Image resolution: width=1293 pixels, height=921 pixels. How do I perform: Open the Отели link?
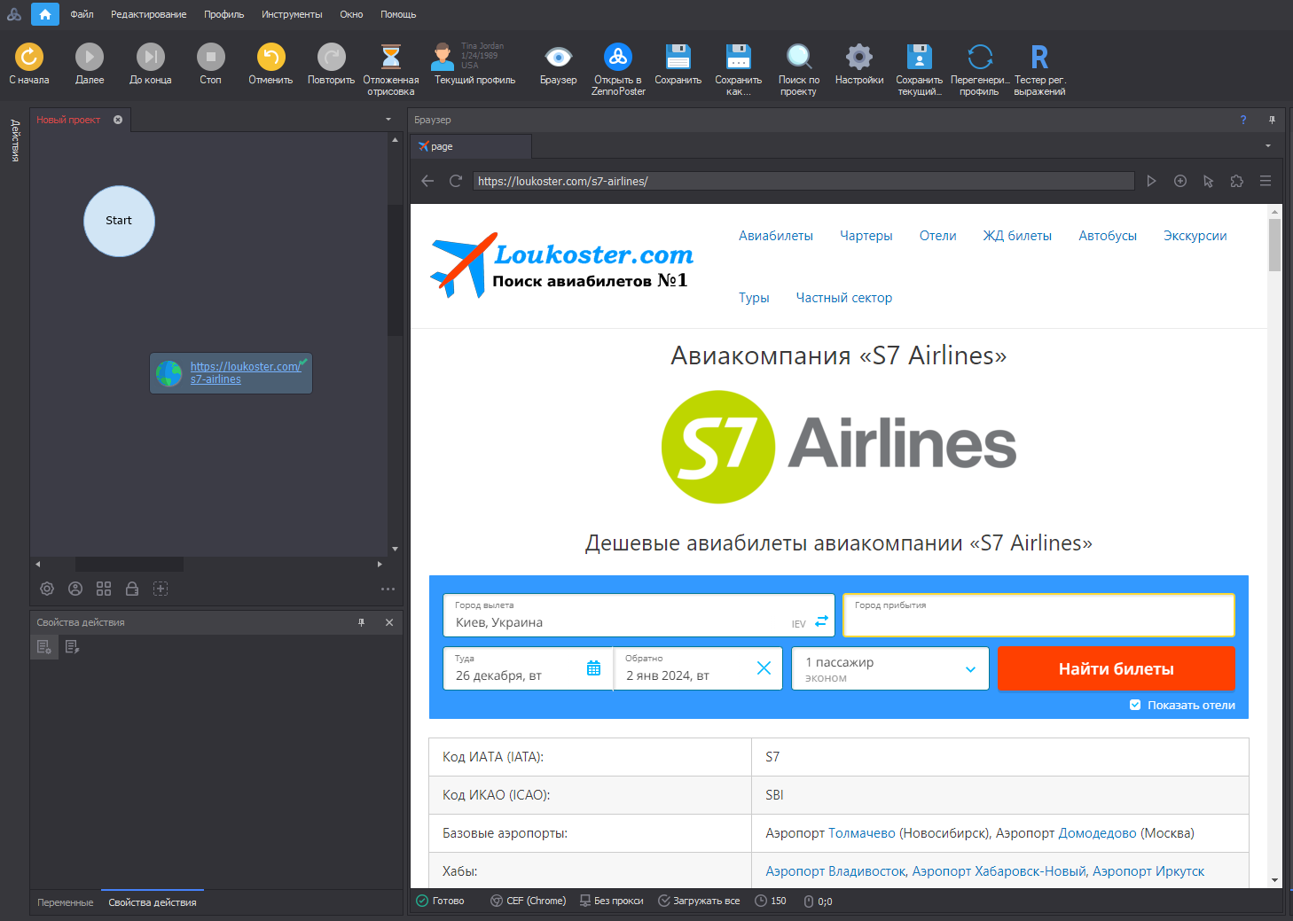coord(938,236)
